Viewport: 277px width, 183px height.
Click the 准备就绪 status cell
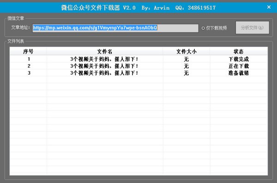coord(239,73)
